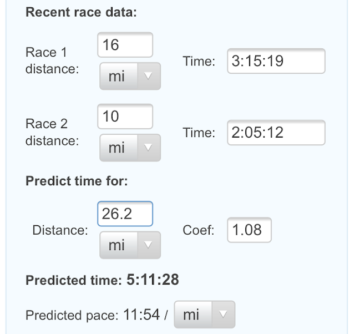
Task: Click the "Race 2 distance:" label
Action: pos(52,132)
